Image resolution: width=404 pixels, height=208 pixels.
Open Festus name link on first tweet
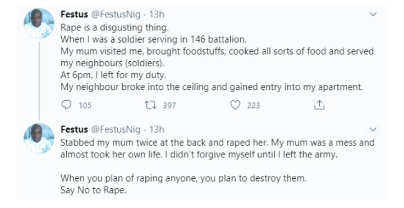click(x=74, y=14)
